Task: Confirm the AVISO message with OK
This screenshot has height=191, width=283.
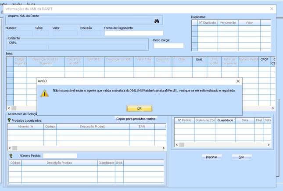Action: (140, 108)
